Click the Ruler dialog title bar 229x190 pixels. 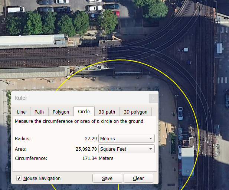coord(74,98)
